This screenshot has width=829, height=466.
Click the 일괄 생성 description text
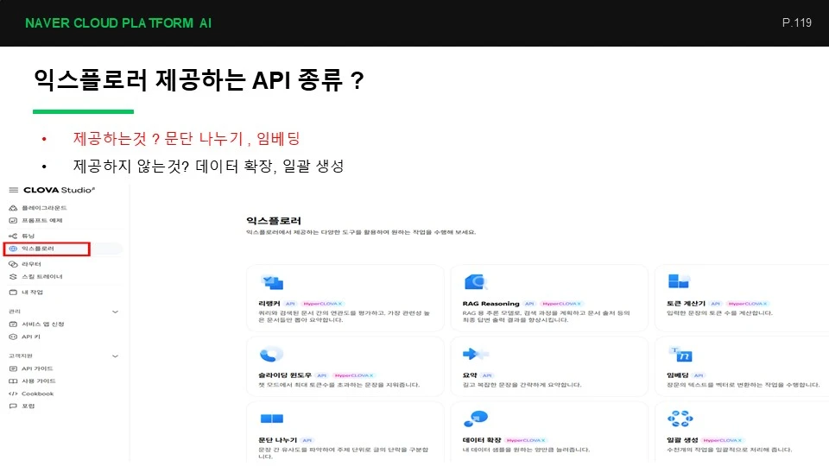click(x=729, y=450)
